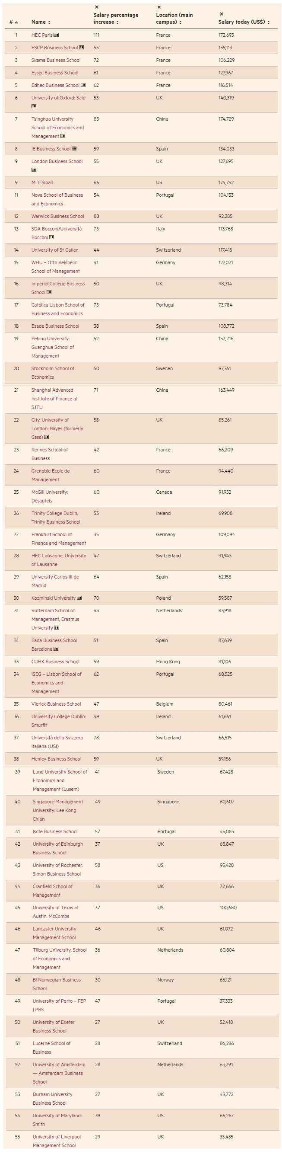Click the profile icon under London Business School

34,170
